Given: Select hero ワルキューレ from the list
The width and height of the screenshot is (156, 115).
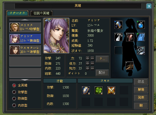Looking at the screenshot, I should (25, 50).
